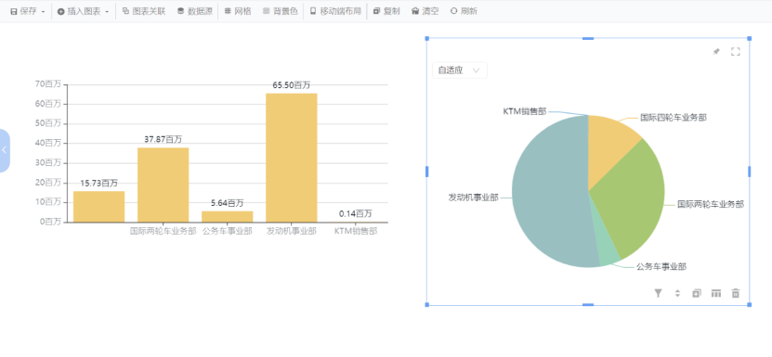The width and height of the screenshot is (772, 357).
Task: Click the 刷新 refresh button
Action: [464, 11]
